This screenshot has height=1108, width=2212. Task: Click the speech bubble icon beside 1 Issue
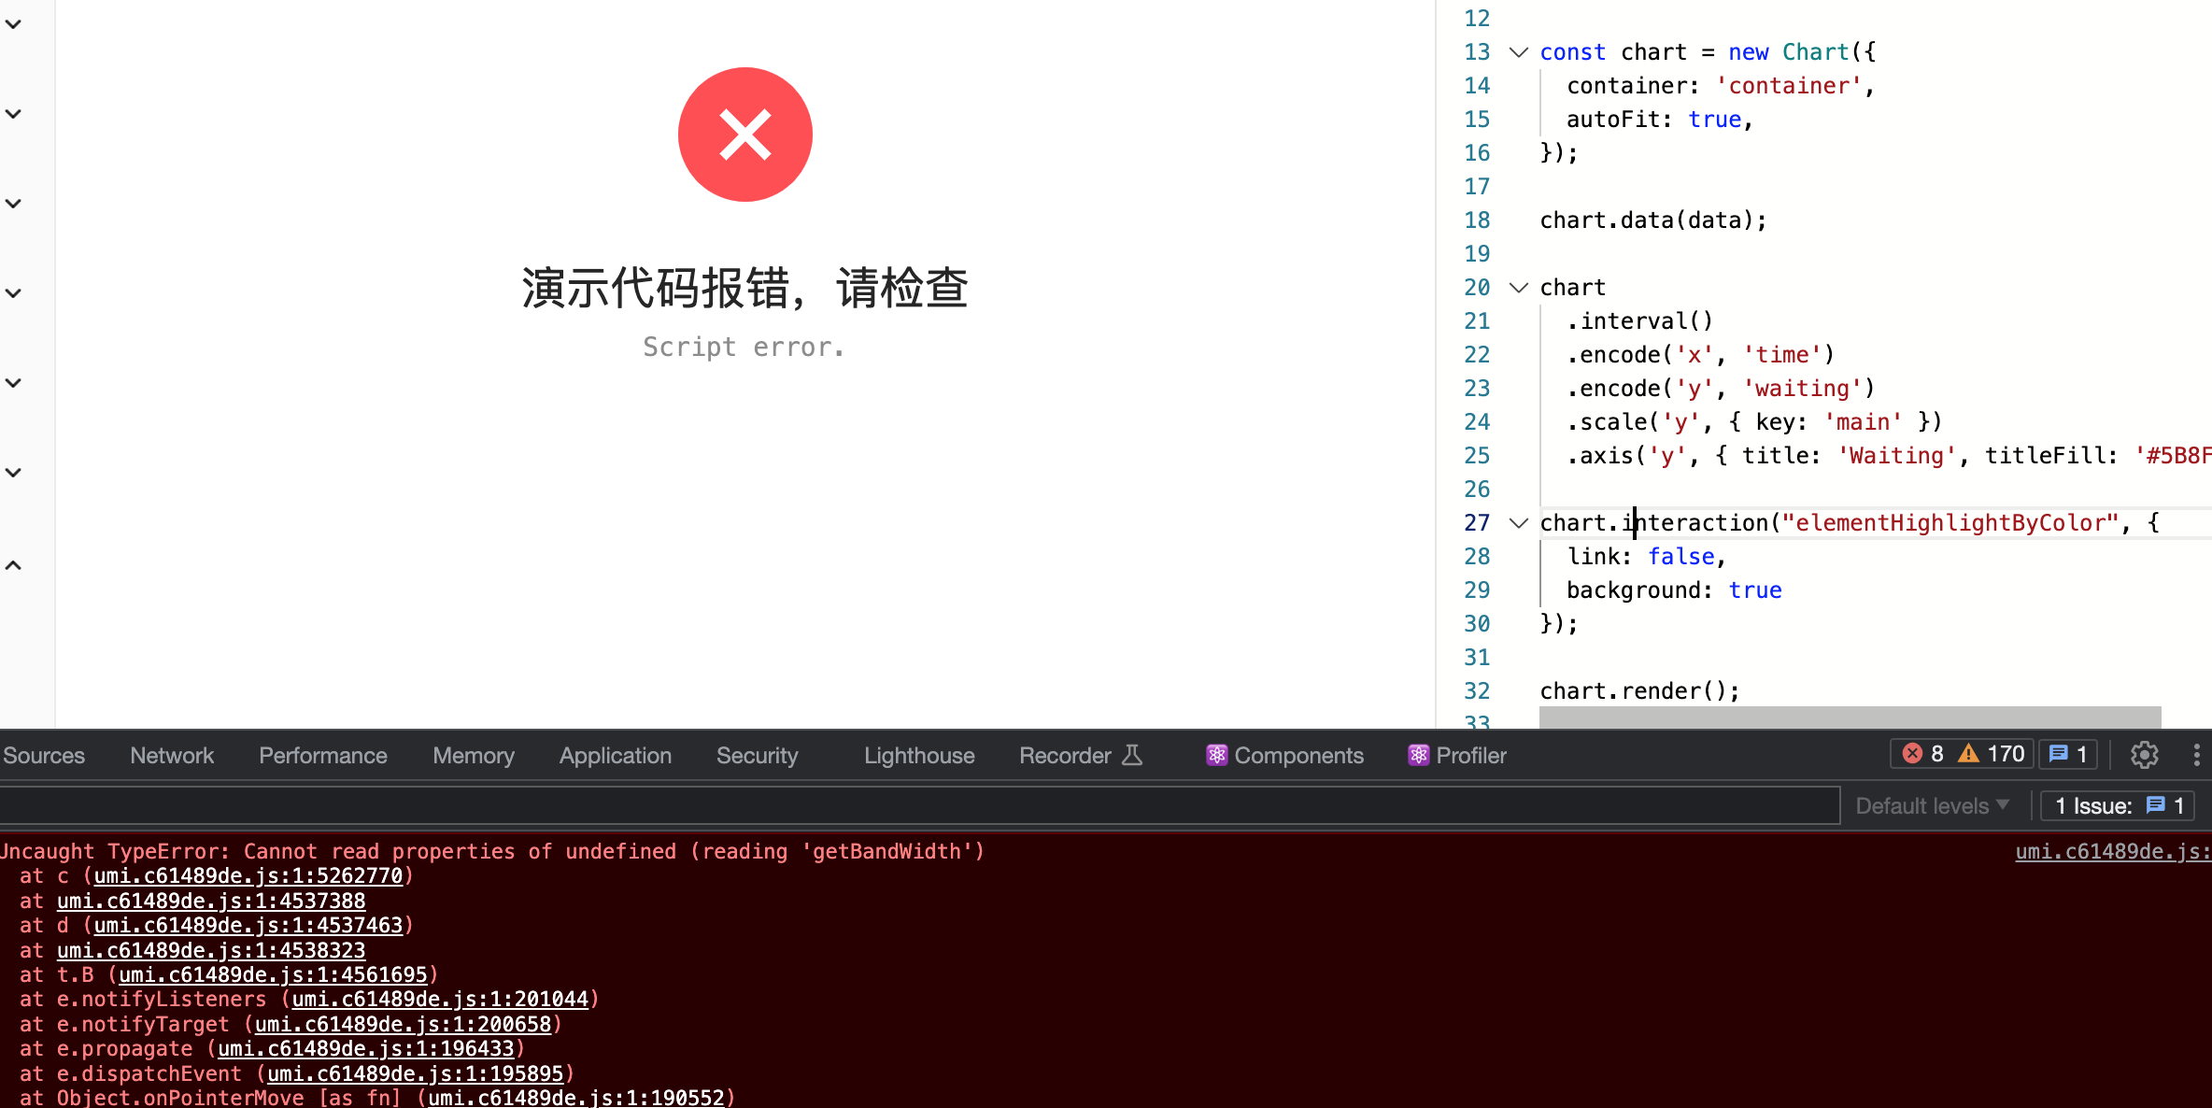(x=2156, y=805)
